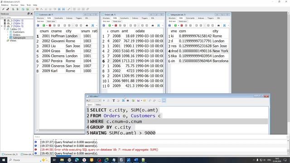Screen dimensions: 290x163
Task: Open insert-row dropdown arrow in Orders window
Action: [x=113, y=25]
